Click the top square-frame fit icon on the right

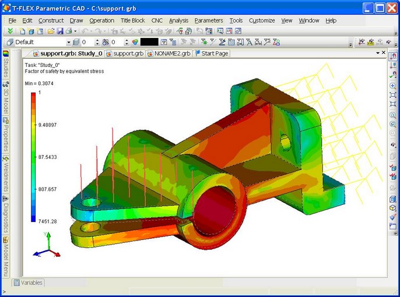coord(393,95)
